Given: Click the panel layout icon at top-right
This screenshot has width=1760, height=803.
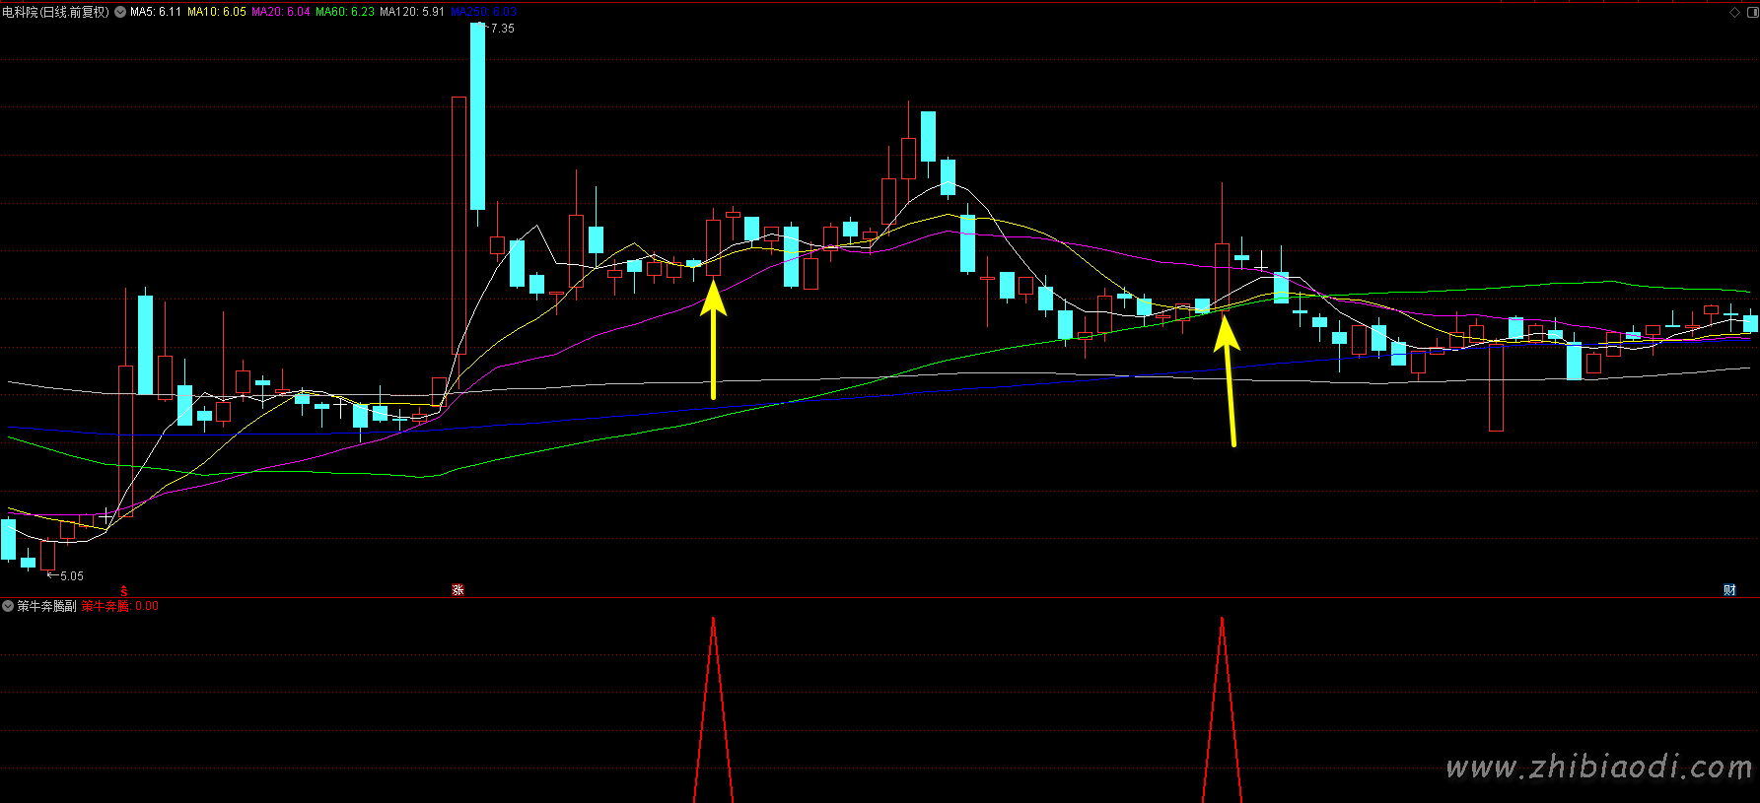Looking at the screenshot, I should pos(1751,12).
